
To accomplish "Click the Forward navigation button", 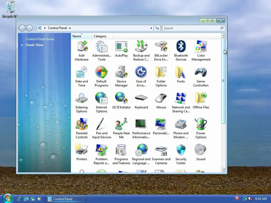I will tap(29, 28).
